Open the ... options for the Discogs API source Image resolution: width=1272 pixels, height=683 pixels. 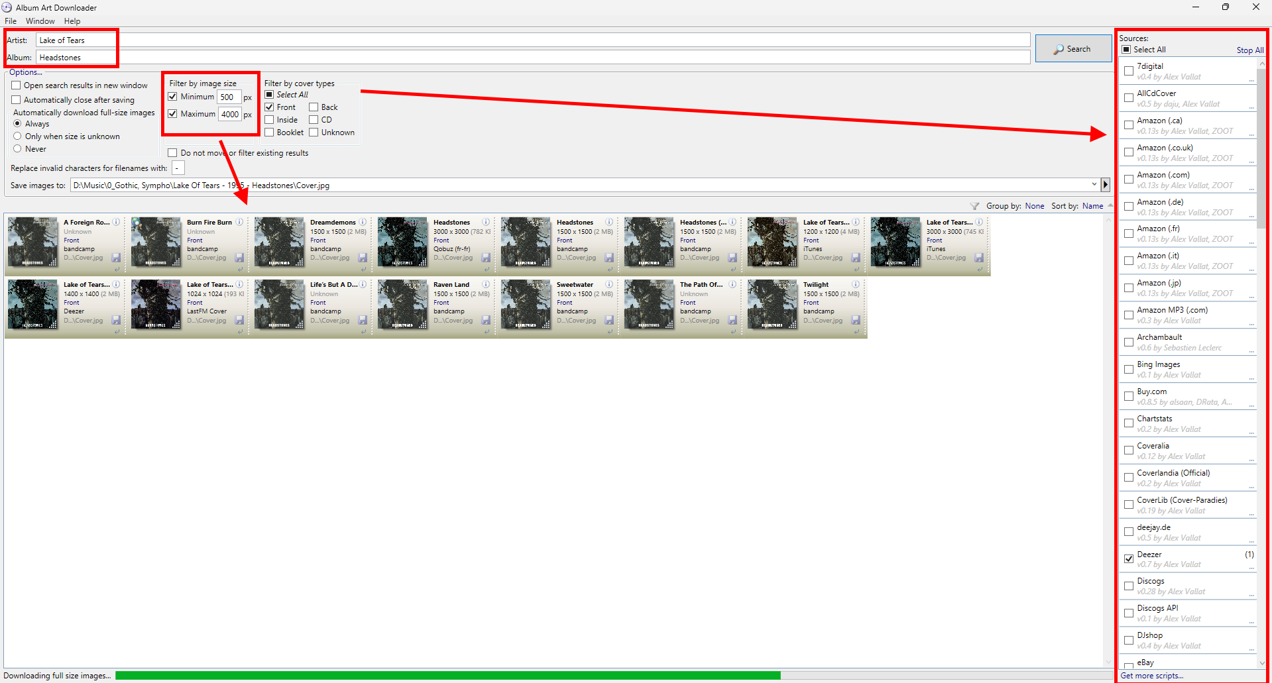tap(1251, 621)
